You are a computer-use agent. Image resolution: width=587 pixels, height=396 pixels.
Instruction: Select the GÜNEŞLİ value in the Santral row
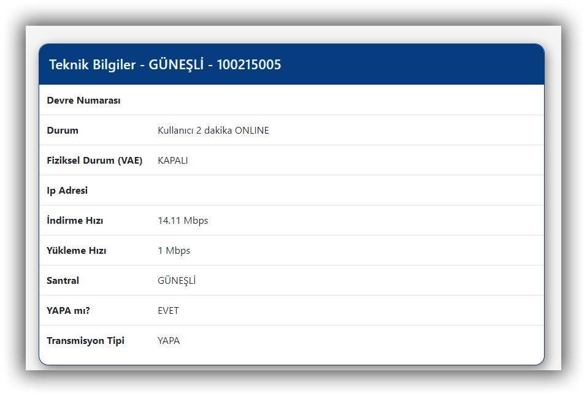(x=177, y=281)
